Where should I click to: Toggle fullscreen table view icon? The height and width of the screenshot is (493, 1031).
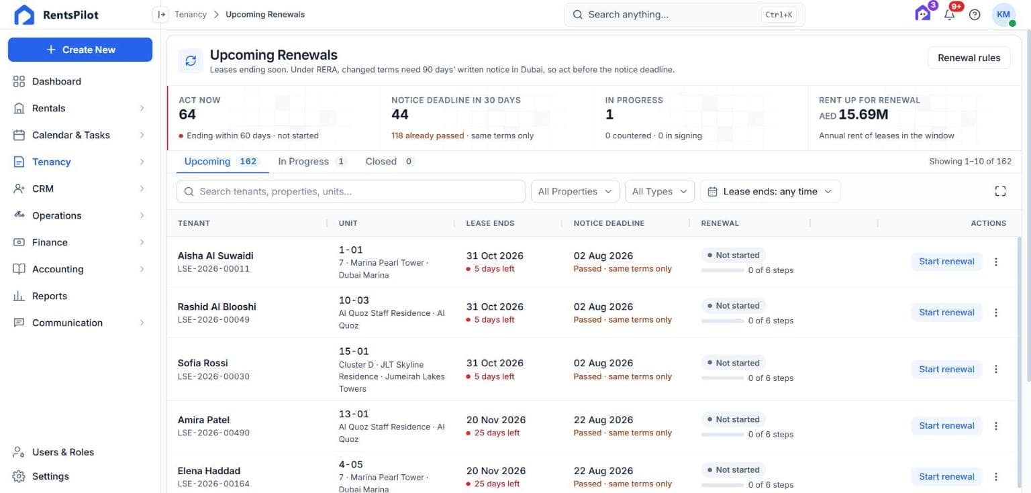point(1000,191)
